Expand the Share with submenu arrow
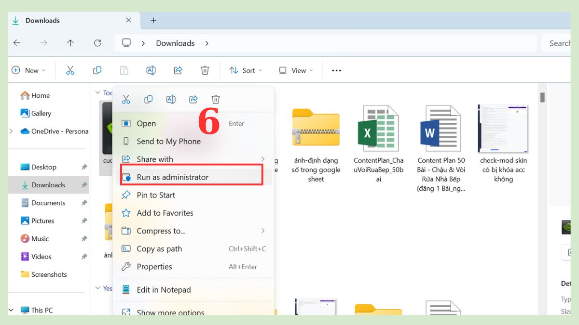 point(263,159)
